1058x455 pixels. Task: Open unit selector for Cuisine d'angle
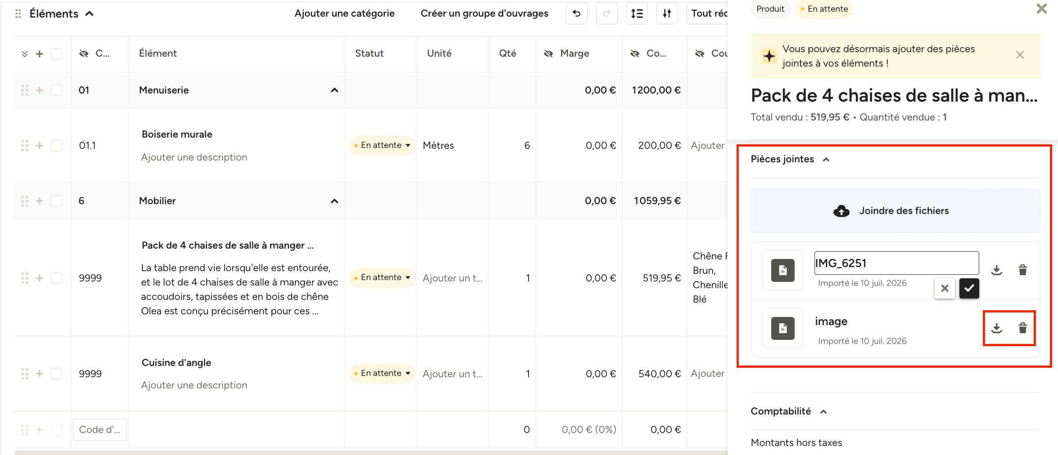[x=452, y=374]
